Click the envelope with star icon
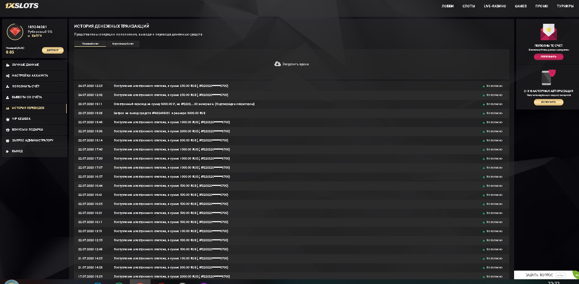The image size is (579, 284). click(x=548, y=32)
